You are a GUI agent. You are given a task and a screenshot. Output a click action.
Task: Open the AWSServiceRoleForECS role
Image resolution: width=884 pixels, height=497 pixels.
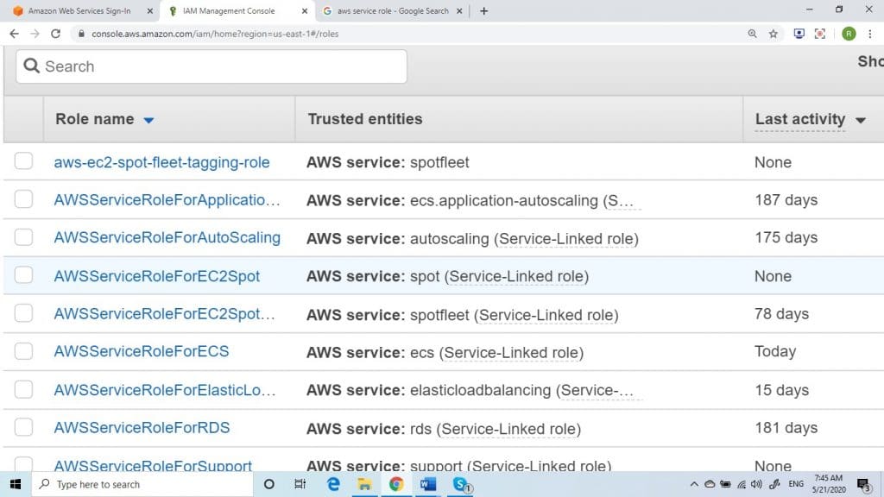(x=142, y=351)
